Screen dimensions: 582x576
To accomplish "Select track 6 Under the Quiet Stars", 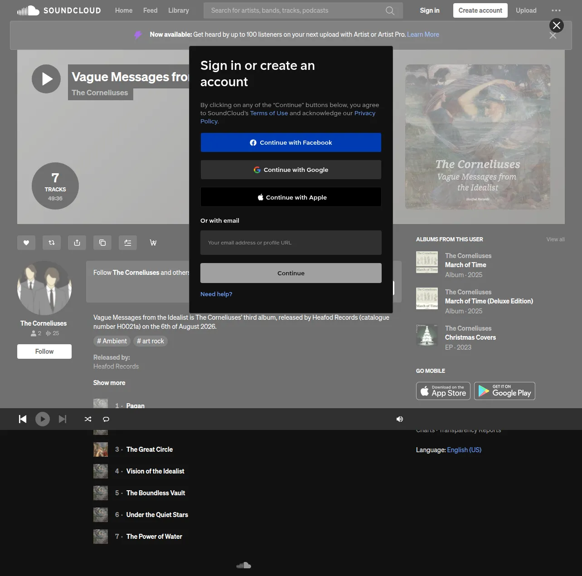I will pyautogui.click(x=157, y=515).
